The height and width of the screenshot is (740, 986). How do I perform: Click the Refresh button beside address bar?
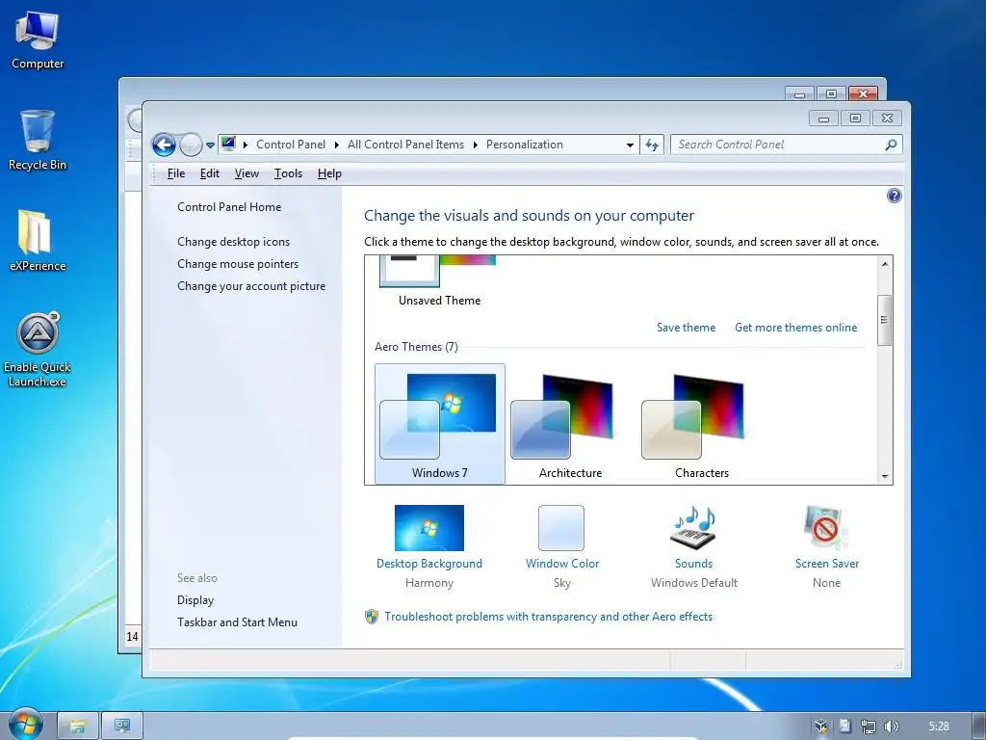[x=652, y=145]
